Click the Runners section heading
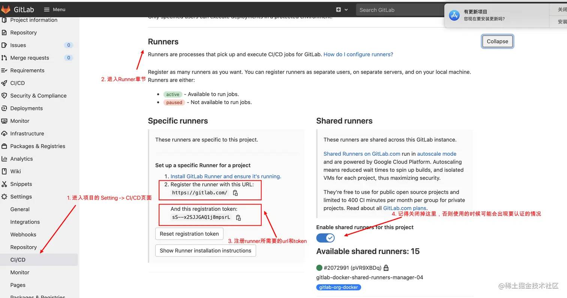The height and width of the screenshot is (298, 567). tap(163, 42)
